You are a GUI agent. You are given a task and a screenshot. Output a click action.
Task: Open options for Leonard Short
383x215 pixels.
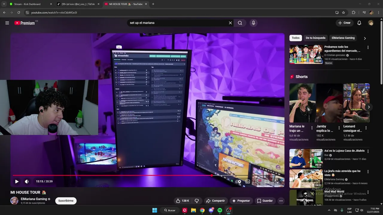click(x=366, y=128)
